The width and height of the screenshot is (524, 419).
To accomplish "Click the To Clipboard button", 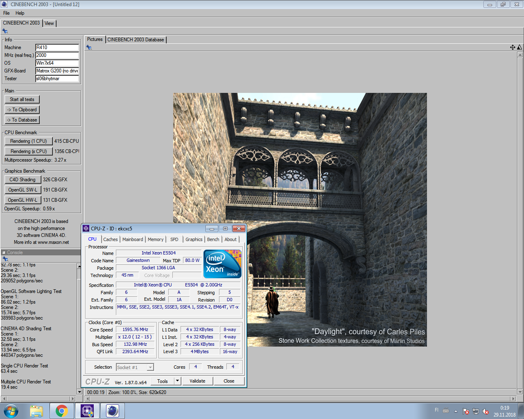I will point(22,110).
